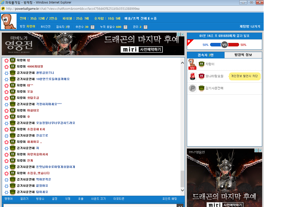Click the '먹어본적은' chat message
The image size is (289, 207).
pyautogui.click(x=43, y=179)
